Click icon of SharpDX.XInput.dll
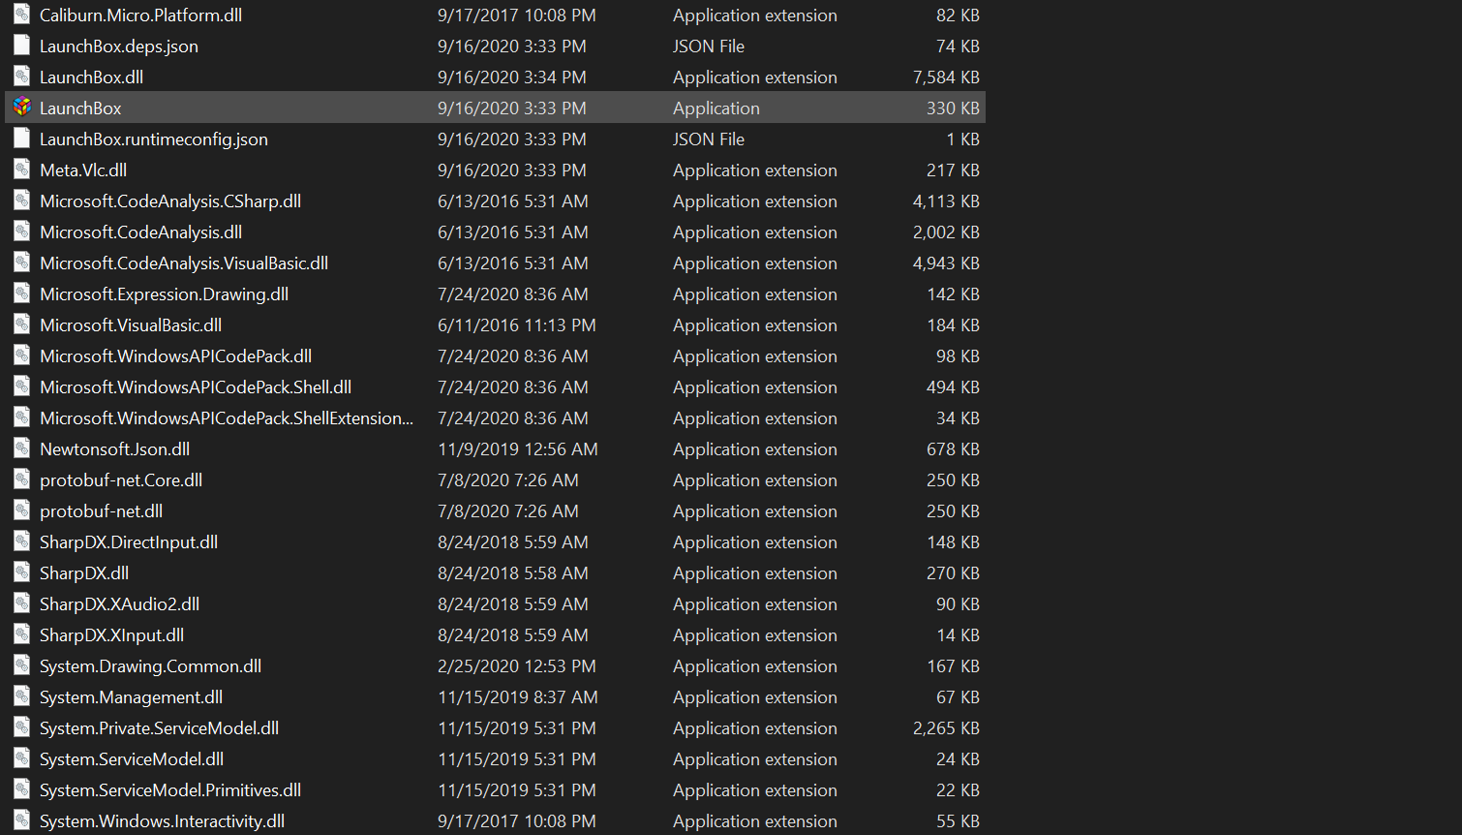The height and width of the screenshot is (835, 1462). click(21, 634)
